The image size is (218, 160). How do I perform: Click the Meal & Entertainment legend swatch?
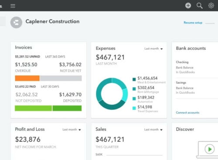click(x=134, y=79)
